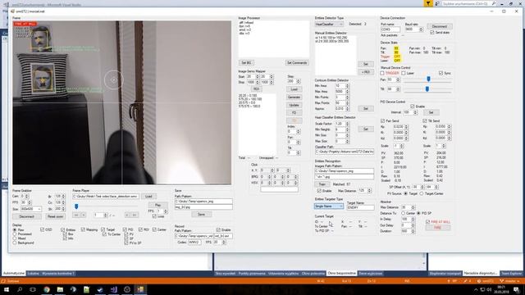Open the Punkty przerwania tab

252,274
